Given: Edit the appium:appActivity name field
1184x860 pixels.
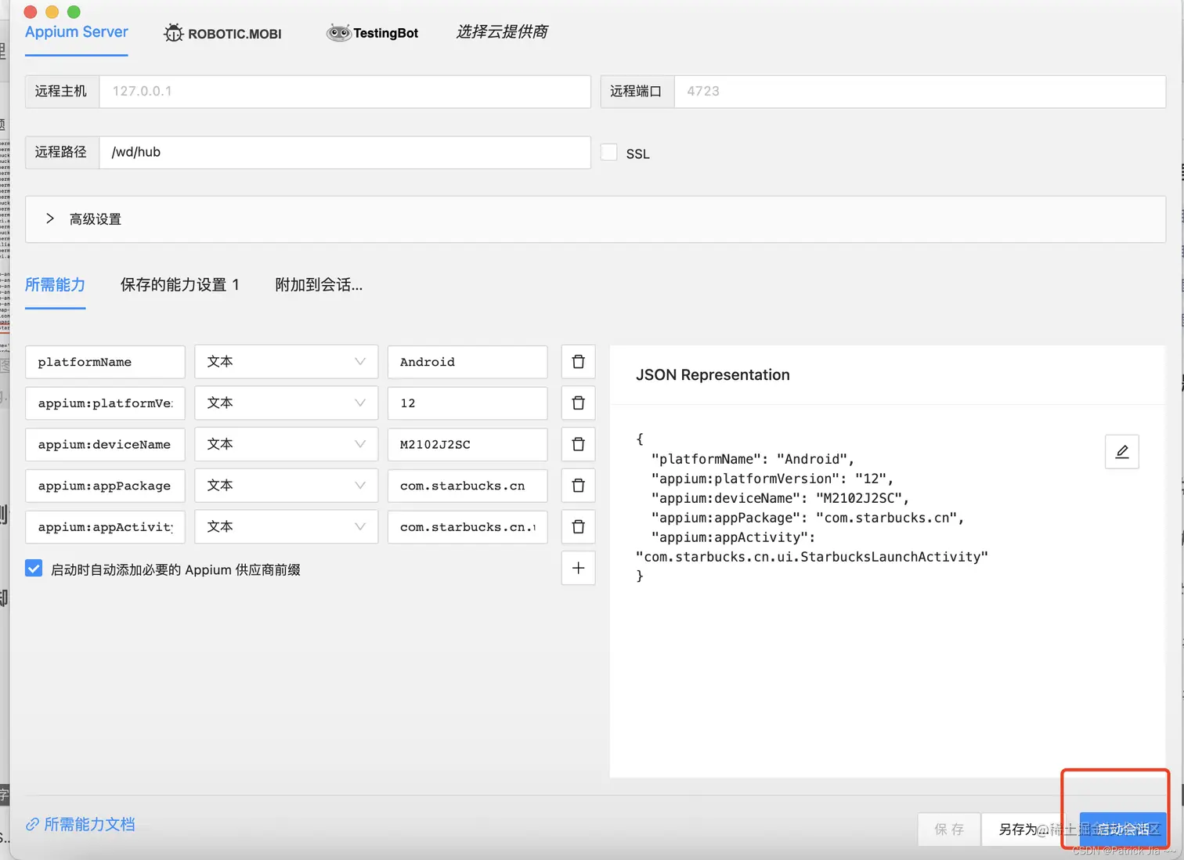Looking at the screenshot, I should tap(105, 526).
